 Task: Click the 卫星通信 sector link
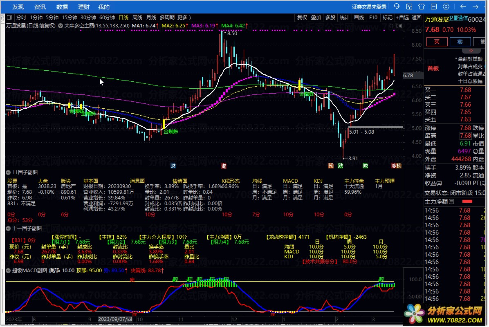458,18
